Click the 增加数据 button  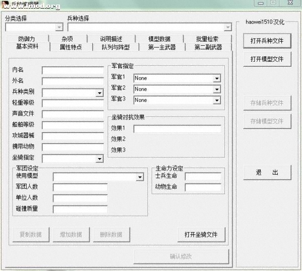[x=71, y=234]
